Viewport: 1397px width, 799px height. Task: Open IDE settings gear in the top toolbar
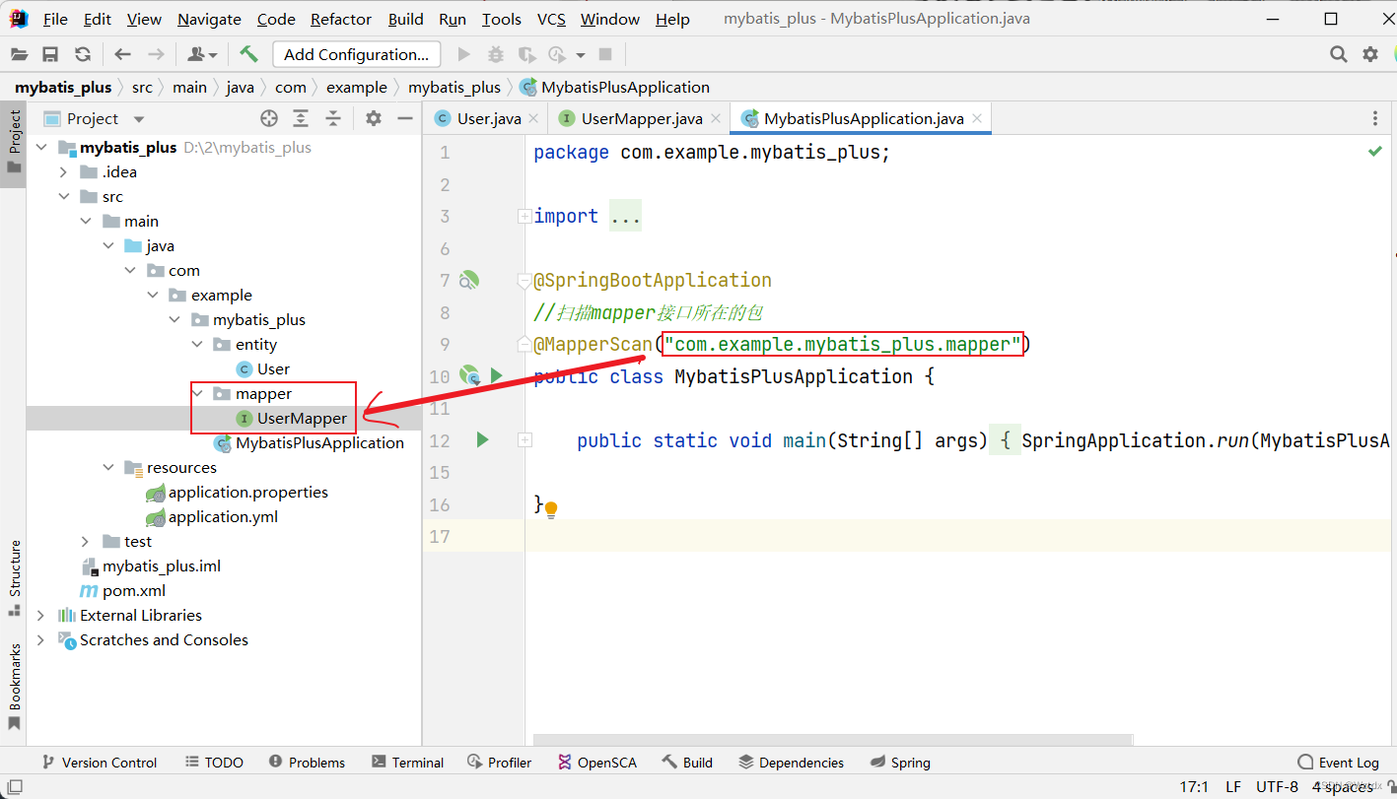(x=1370, y=54)
